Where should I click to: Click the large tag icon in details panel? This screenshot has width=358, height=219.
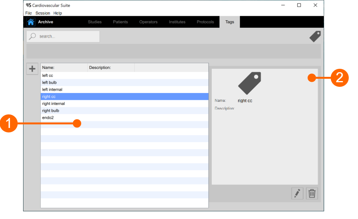249,83
